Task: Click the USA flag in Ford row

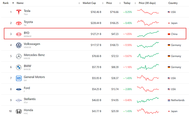Action: [169, 89]
